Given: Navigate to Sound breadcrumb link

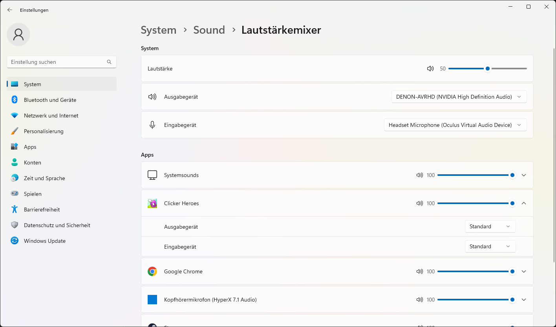Looking at the screenshot, I should (209, 30).
